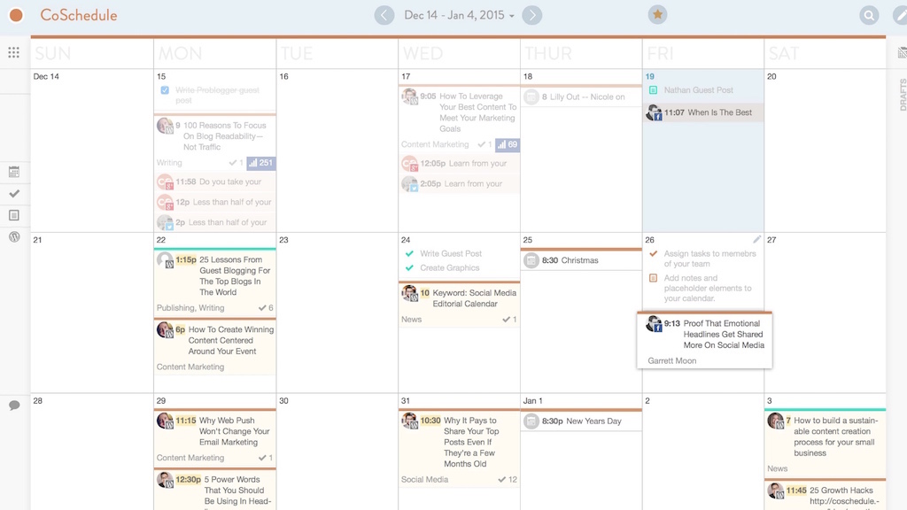907x510 pixels.
Task: Select the tasks checkmark icon in sidebar
Action: pos(14,194)
